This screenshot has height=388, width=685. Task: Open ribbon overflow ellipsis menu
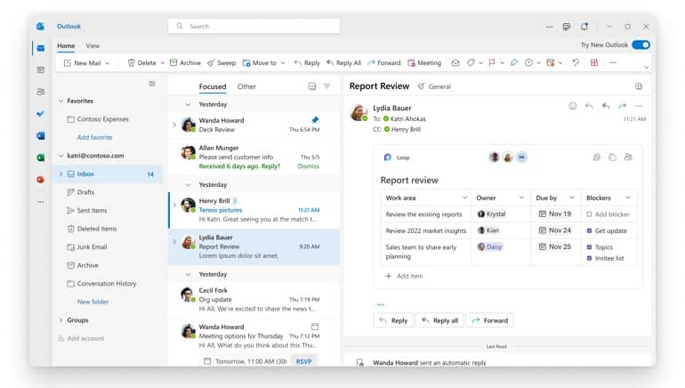click(613, 63)
